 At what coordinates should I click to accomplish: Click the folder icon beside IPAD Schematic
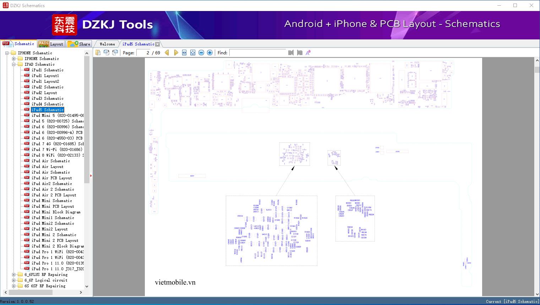(20, 64)
